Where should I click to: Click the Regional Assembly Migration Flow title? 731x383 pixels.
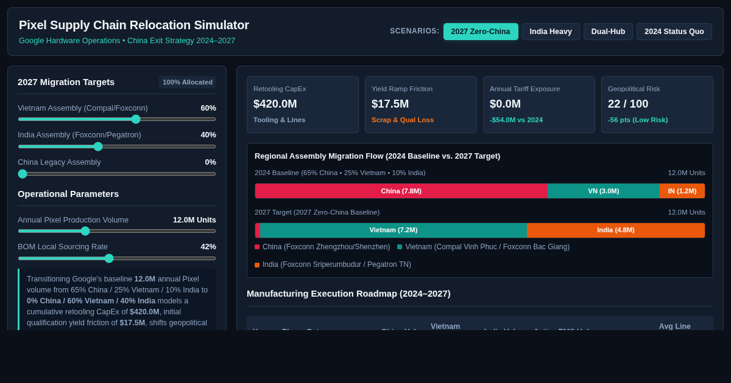(x=377, y=156)
